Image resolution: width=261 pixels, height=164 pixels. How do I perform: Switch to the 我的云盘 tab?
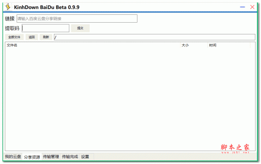(13, 157)
